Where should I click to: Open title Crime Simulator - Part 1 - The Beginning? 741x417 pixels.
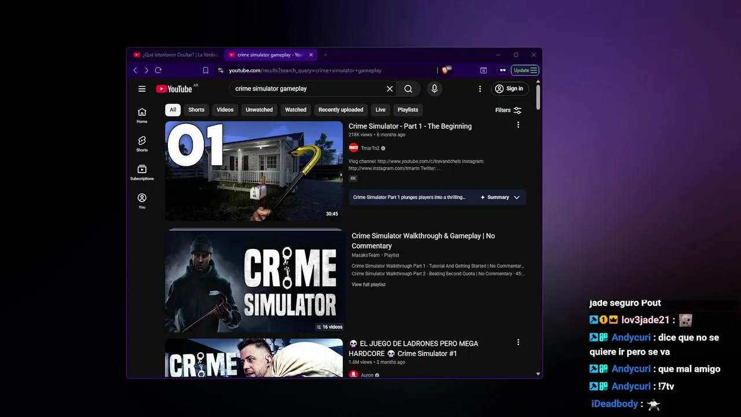point(410,126)
